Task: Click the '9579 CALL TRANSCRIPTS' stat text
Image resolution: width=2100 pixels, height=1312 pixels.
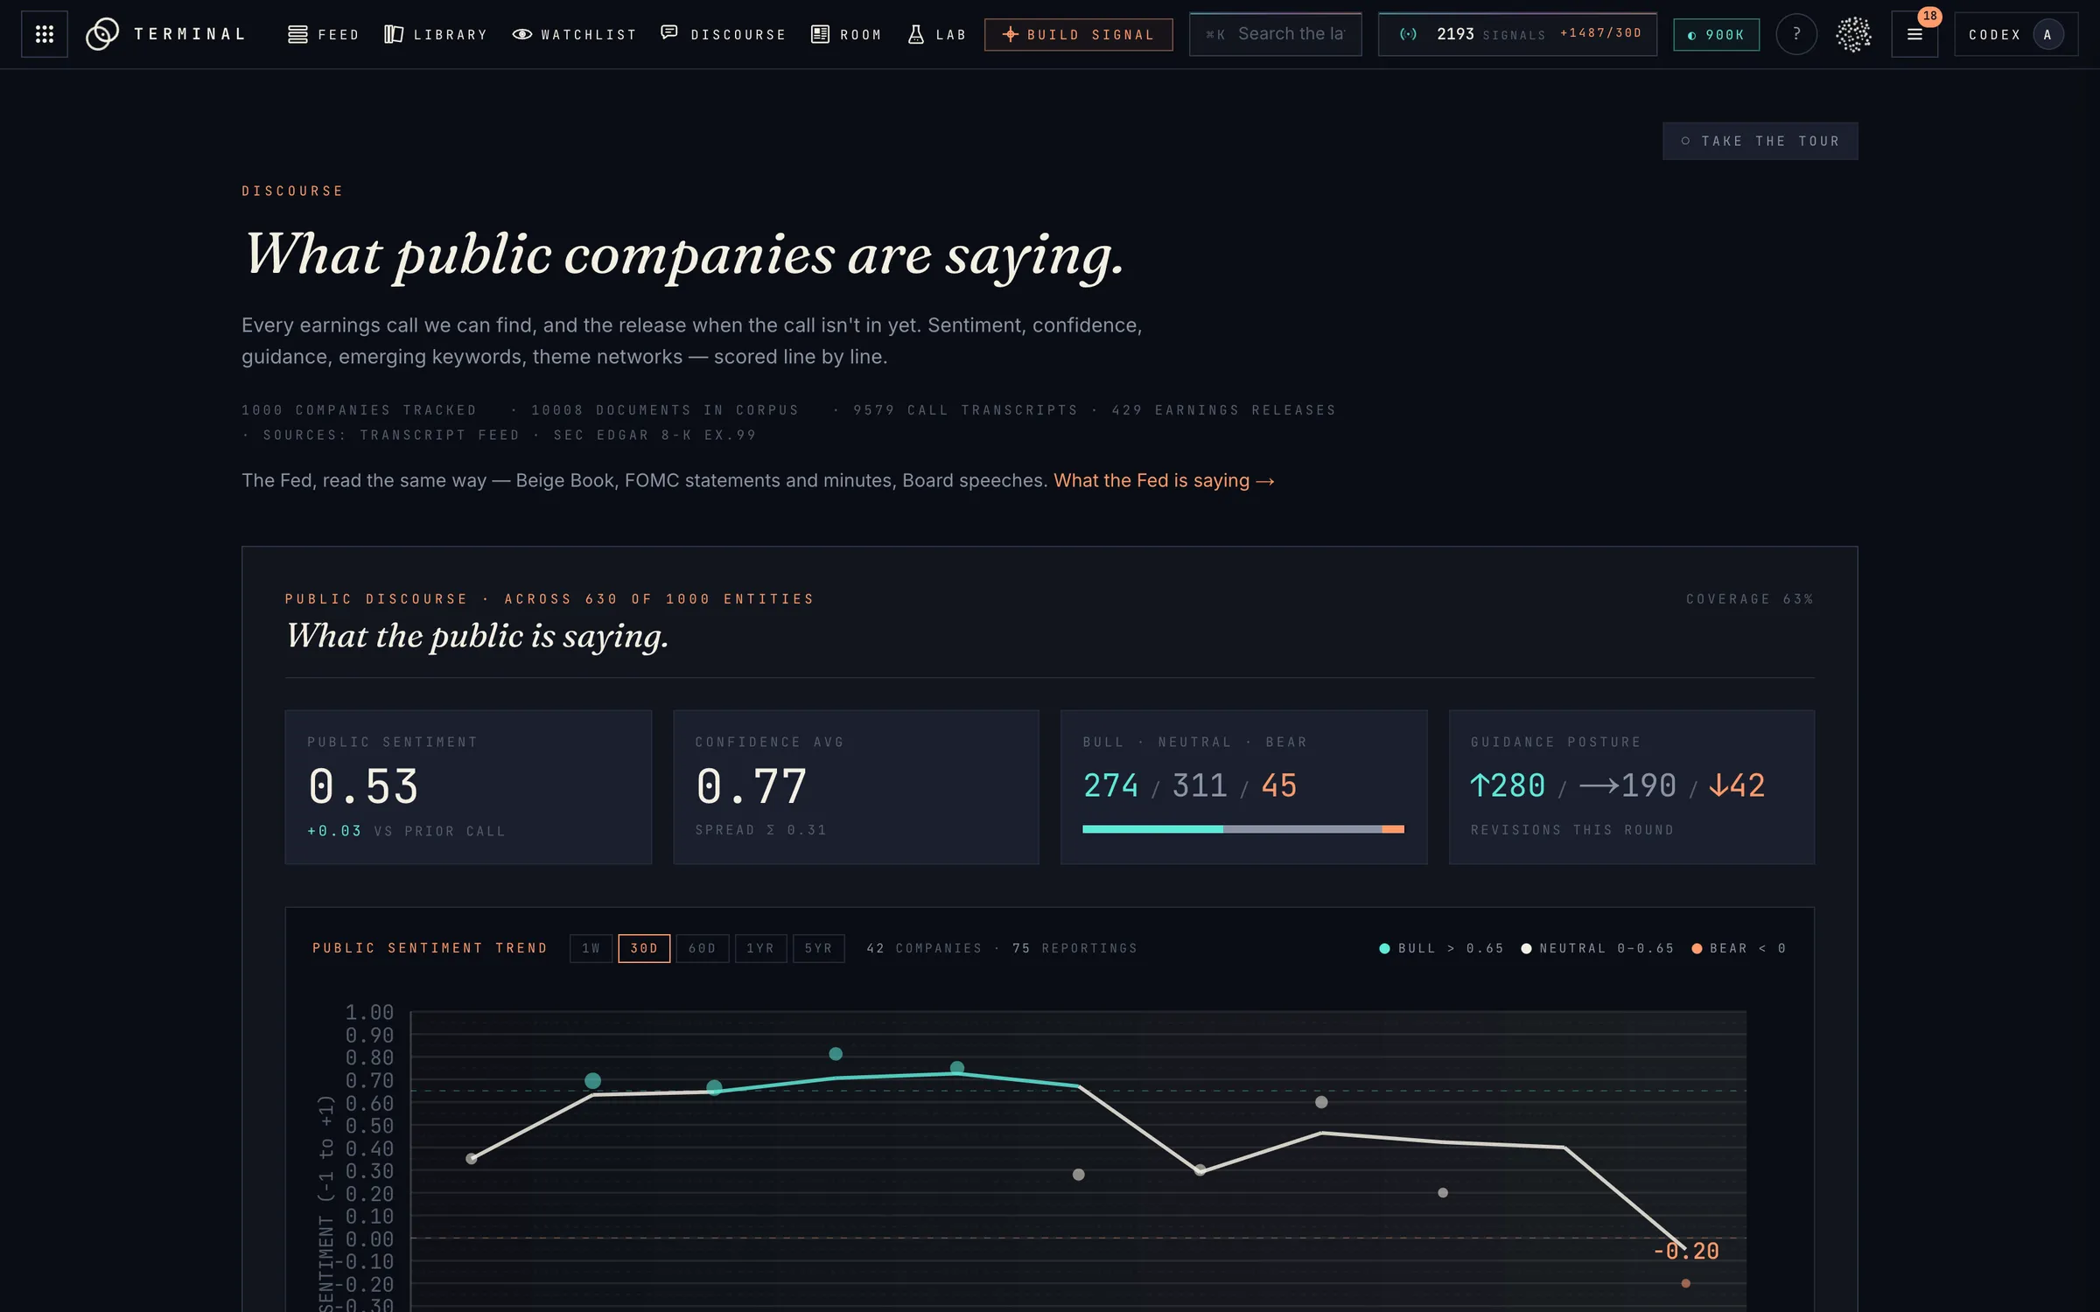Action: click(966, 410)
